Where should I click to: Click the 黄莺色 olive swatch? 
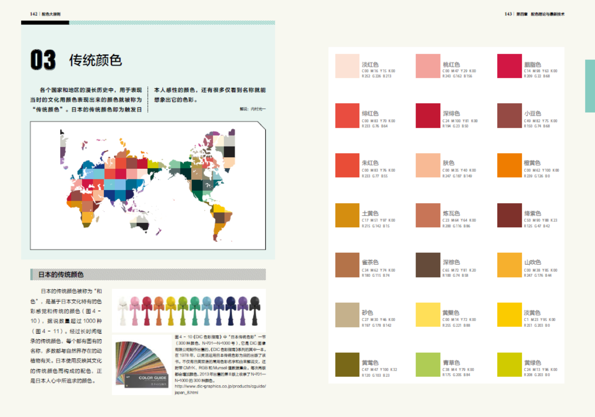pos(347,364)
